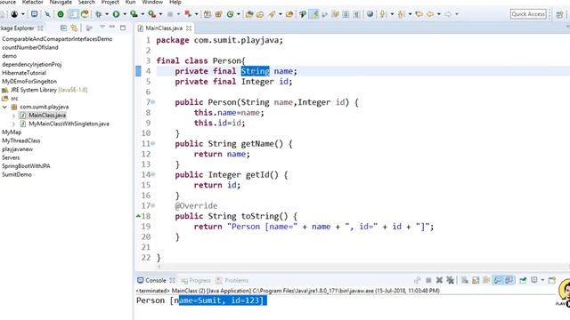
Task: Click the Last Edit Location icon
Action: click(x=419, y=14)
